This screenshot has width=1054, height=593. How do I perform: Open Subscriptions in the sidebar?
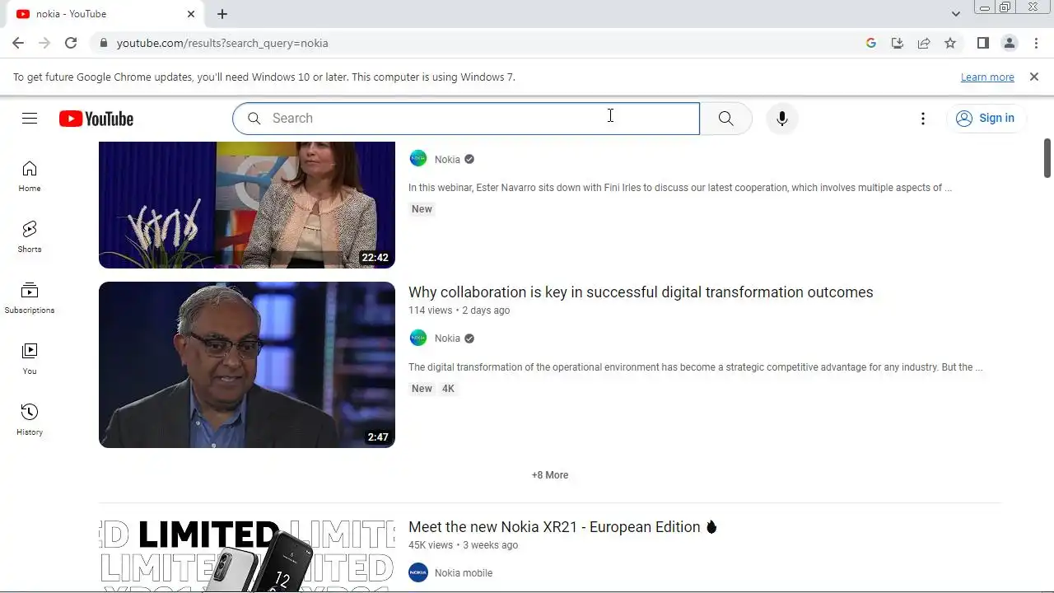coord(30,298)
